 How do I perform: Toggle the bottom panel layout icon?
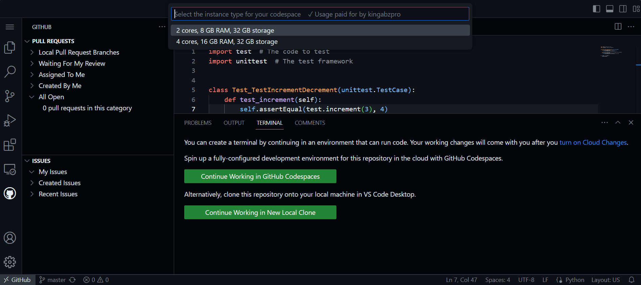coord(610,9)
